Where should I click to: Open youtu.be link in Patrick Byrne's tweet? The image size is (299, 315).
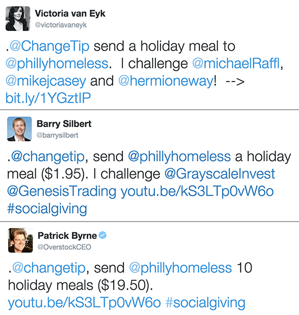point(84,303)
